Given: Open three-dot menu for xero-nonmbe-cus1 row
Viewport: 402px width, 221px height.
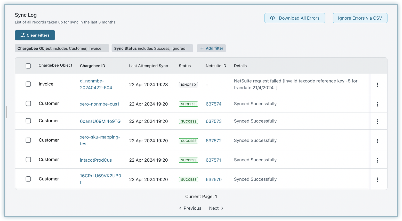Looking at the screenshot, I should click(377, 104).
